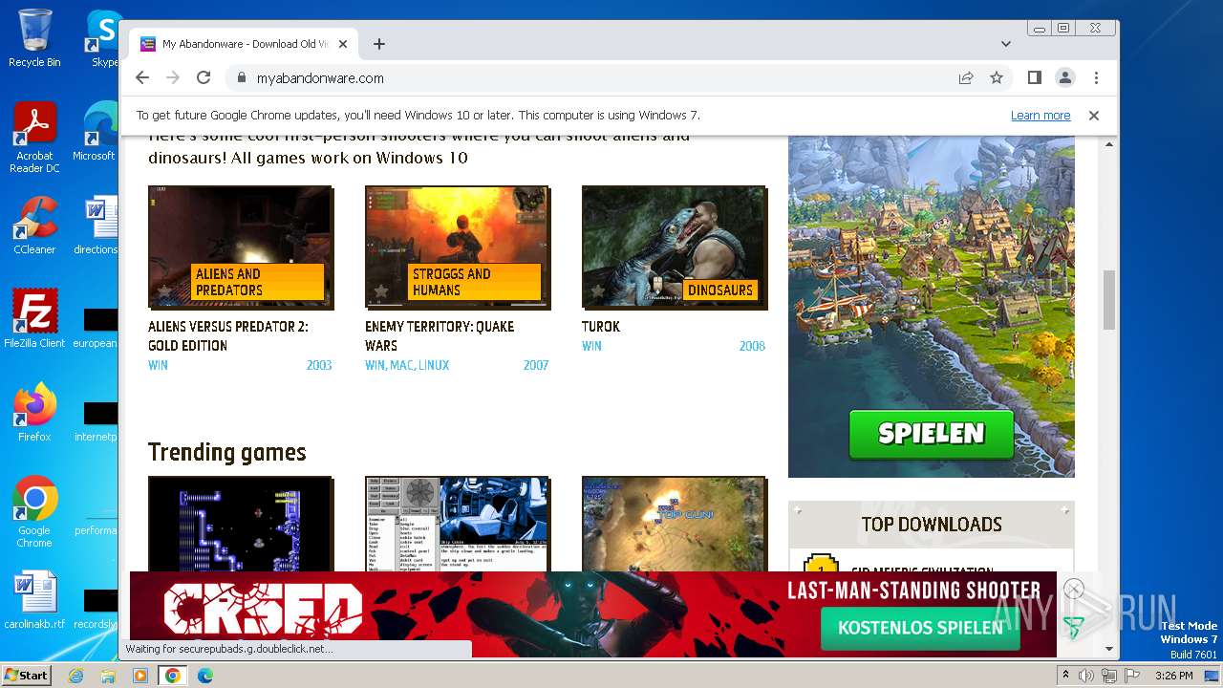Reload the My Abandonware page

pyautogui.click(x=204, y=78)
